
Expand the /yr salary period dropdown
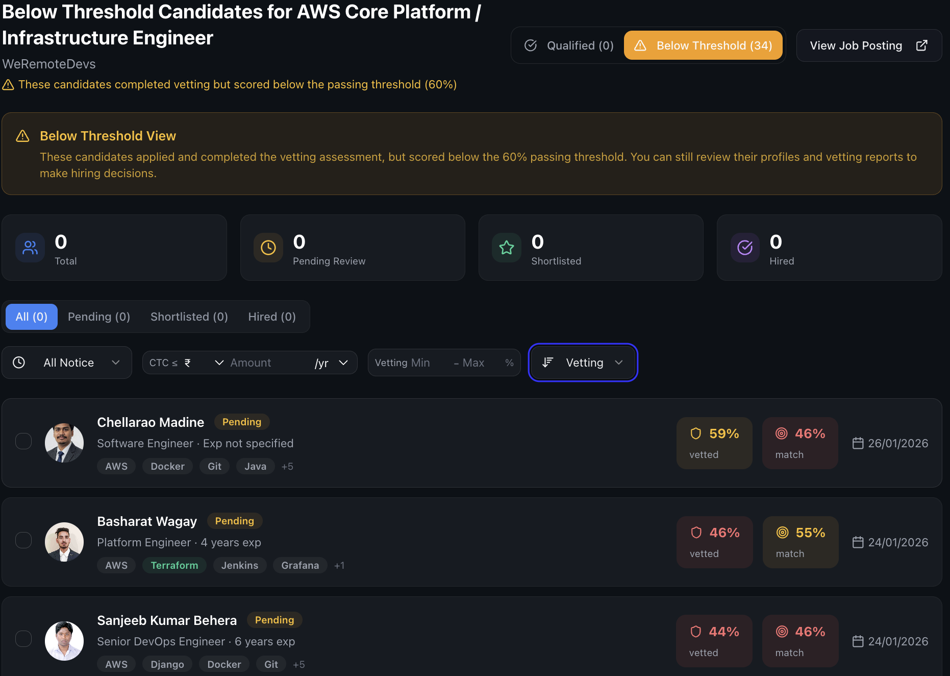tap(332, 363)
